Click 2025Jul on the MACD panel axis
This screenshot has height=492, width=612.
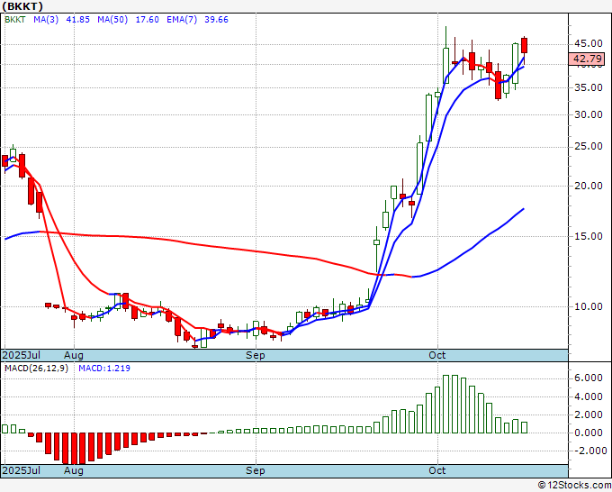(x=22, y=470)
